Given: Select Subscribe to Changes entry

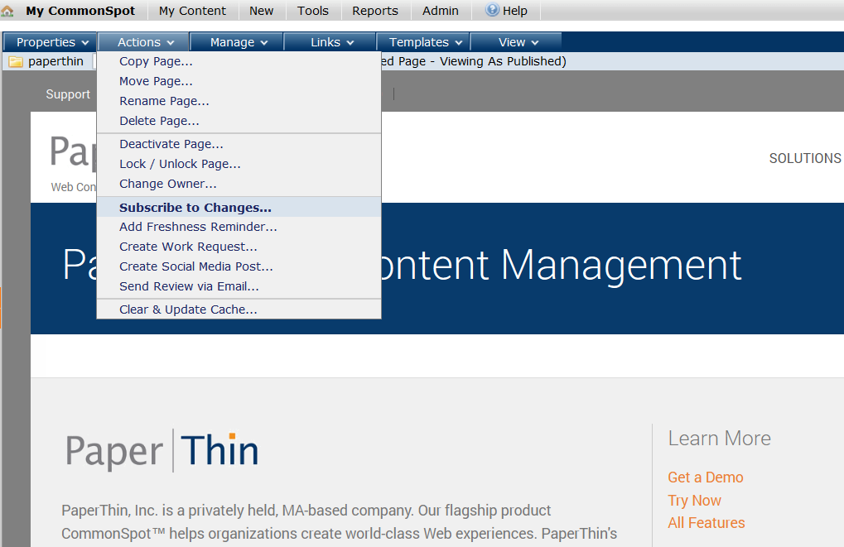Looking at the screenshot, I should tap(239, 207).
